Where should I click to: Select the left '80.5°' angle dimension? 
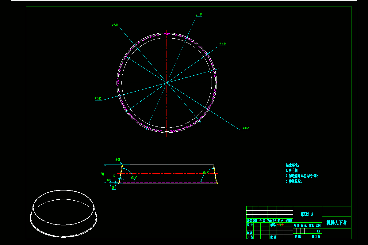(134, 177)
